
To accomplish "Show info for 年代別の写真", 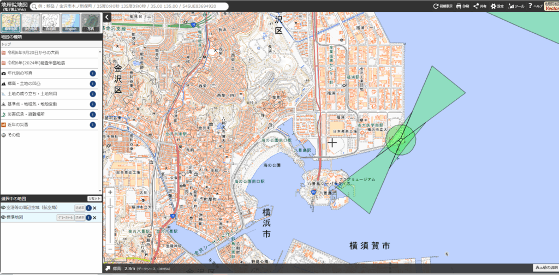I will [x=93, y=73].
